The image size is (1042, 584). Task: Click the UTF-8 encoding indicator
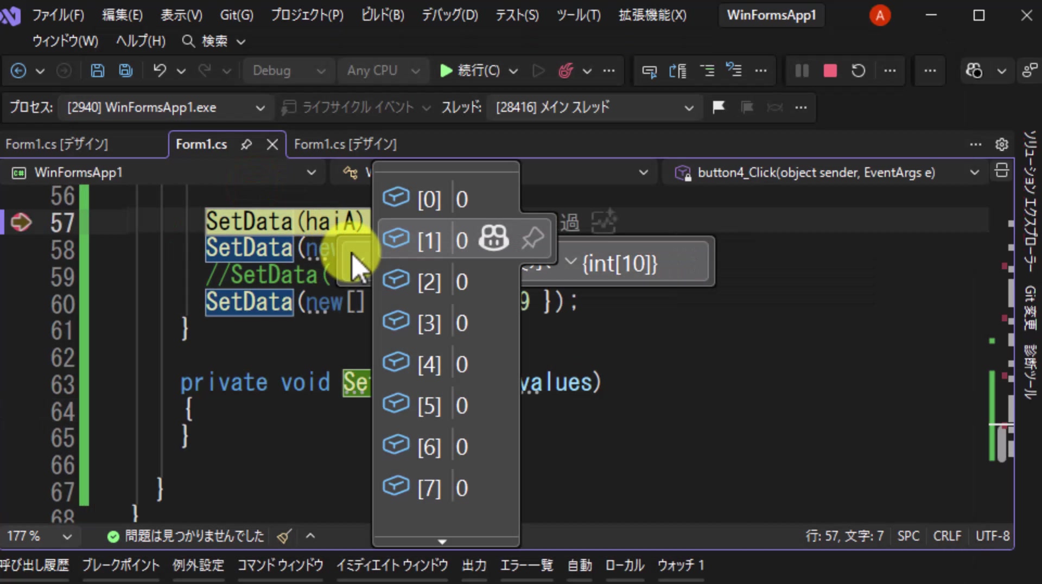pyautogui.click(x=993, y=536)
